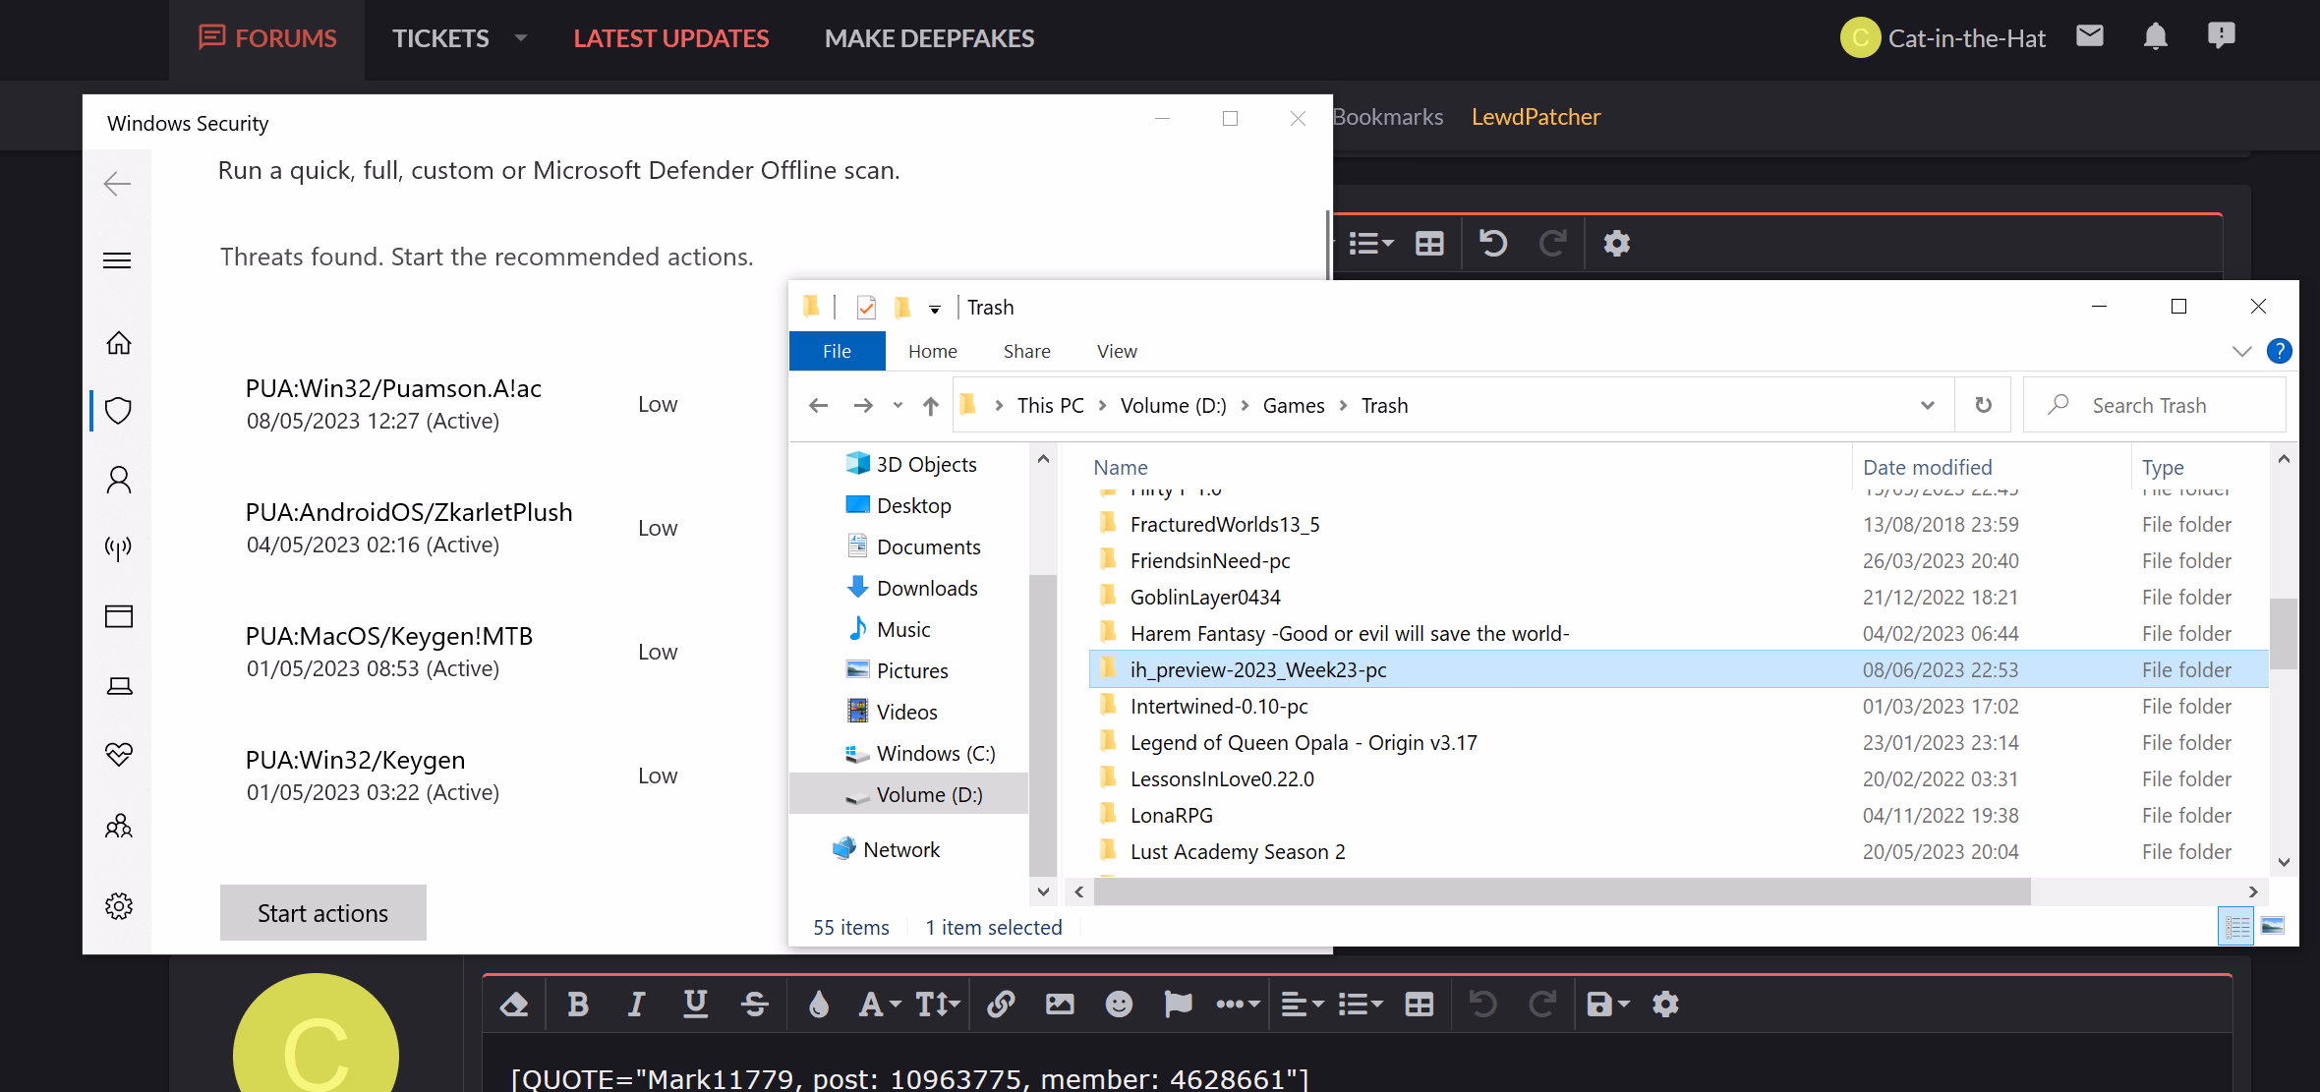
Task: Open Firewall & network protection icon
Action: pos(119,547)
